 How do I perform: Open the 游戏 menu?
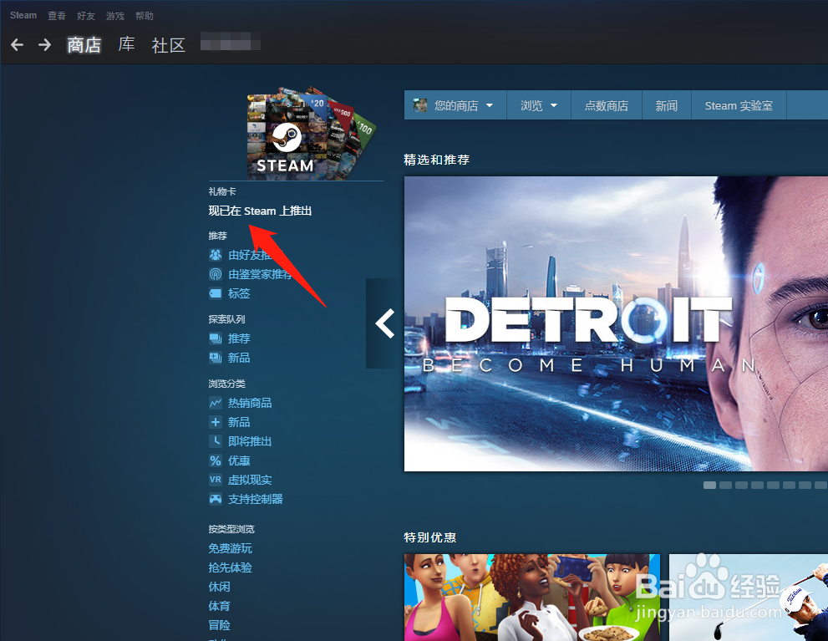point(114,16)
